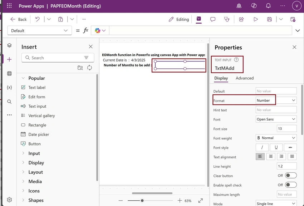Set text alignment to center
The width and height of the screenshot is (304, 206).
(271, 157)
